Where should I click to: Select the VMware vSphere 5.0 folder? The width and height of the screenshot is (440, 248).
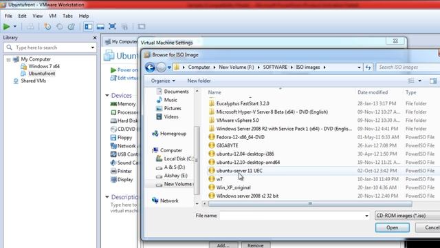coord(237,121)
